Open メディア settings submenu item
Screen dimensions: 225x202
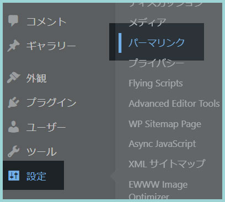click(147, 23)
